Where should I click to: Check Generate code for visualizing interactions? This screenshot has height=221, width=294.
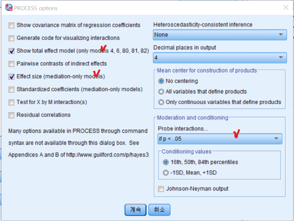coord(12,38)
